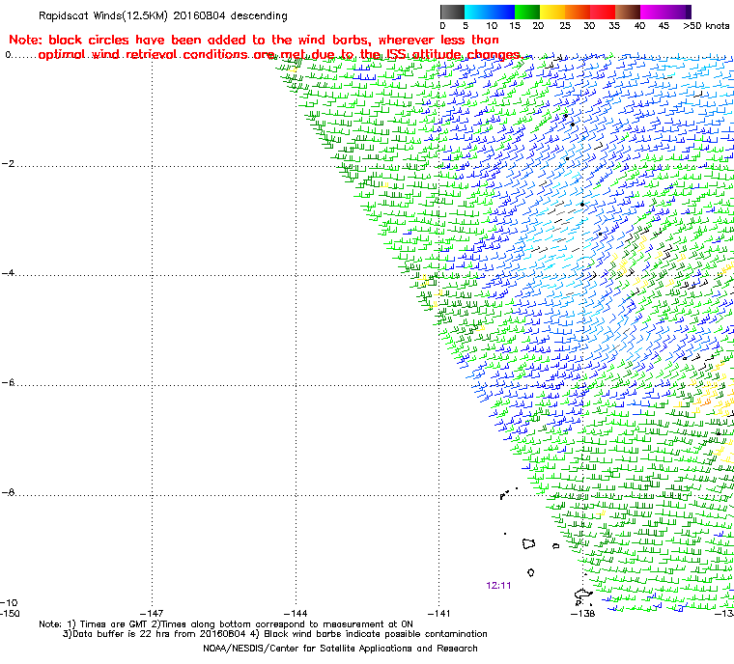Click the red note line beginning 'Note: black circles'
The width and height of the screenshot is (734, 664).
click(x=254, y=40)
